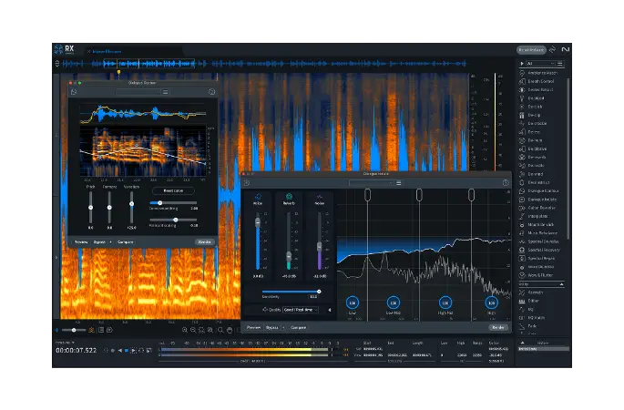The width and height of the screenshot is (624, 410).
Task: Select the Low band node circle
Action: [x=353, y=302]
